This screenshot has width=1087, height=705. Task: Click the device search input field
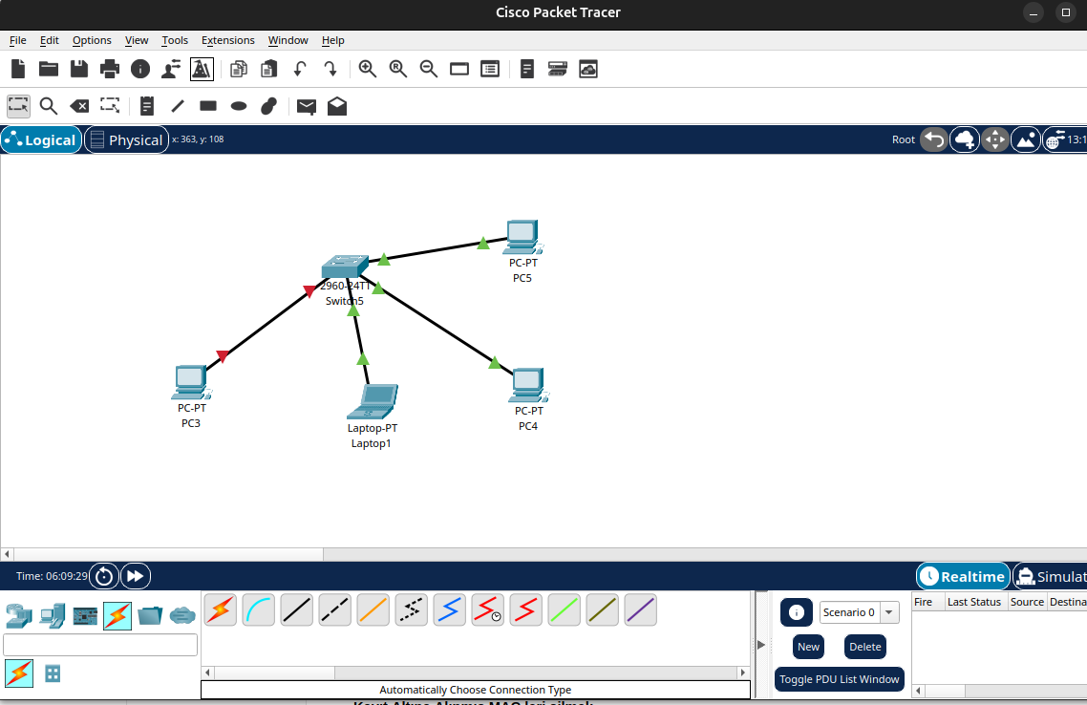click(100, 645)
